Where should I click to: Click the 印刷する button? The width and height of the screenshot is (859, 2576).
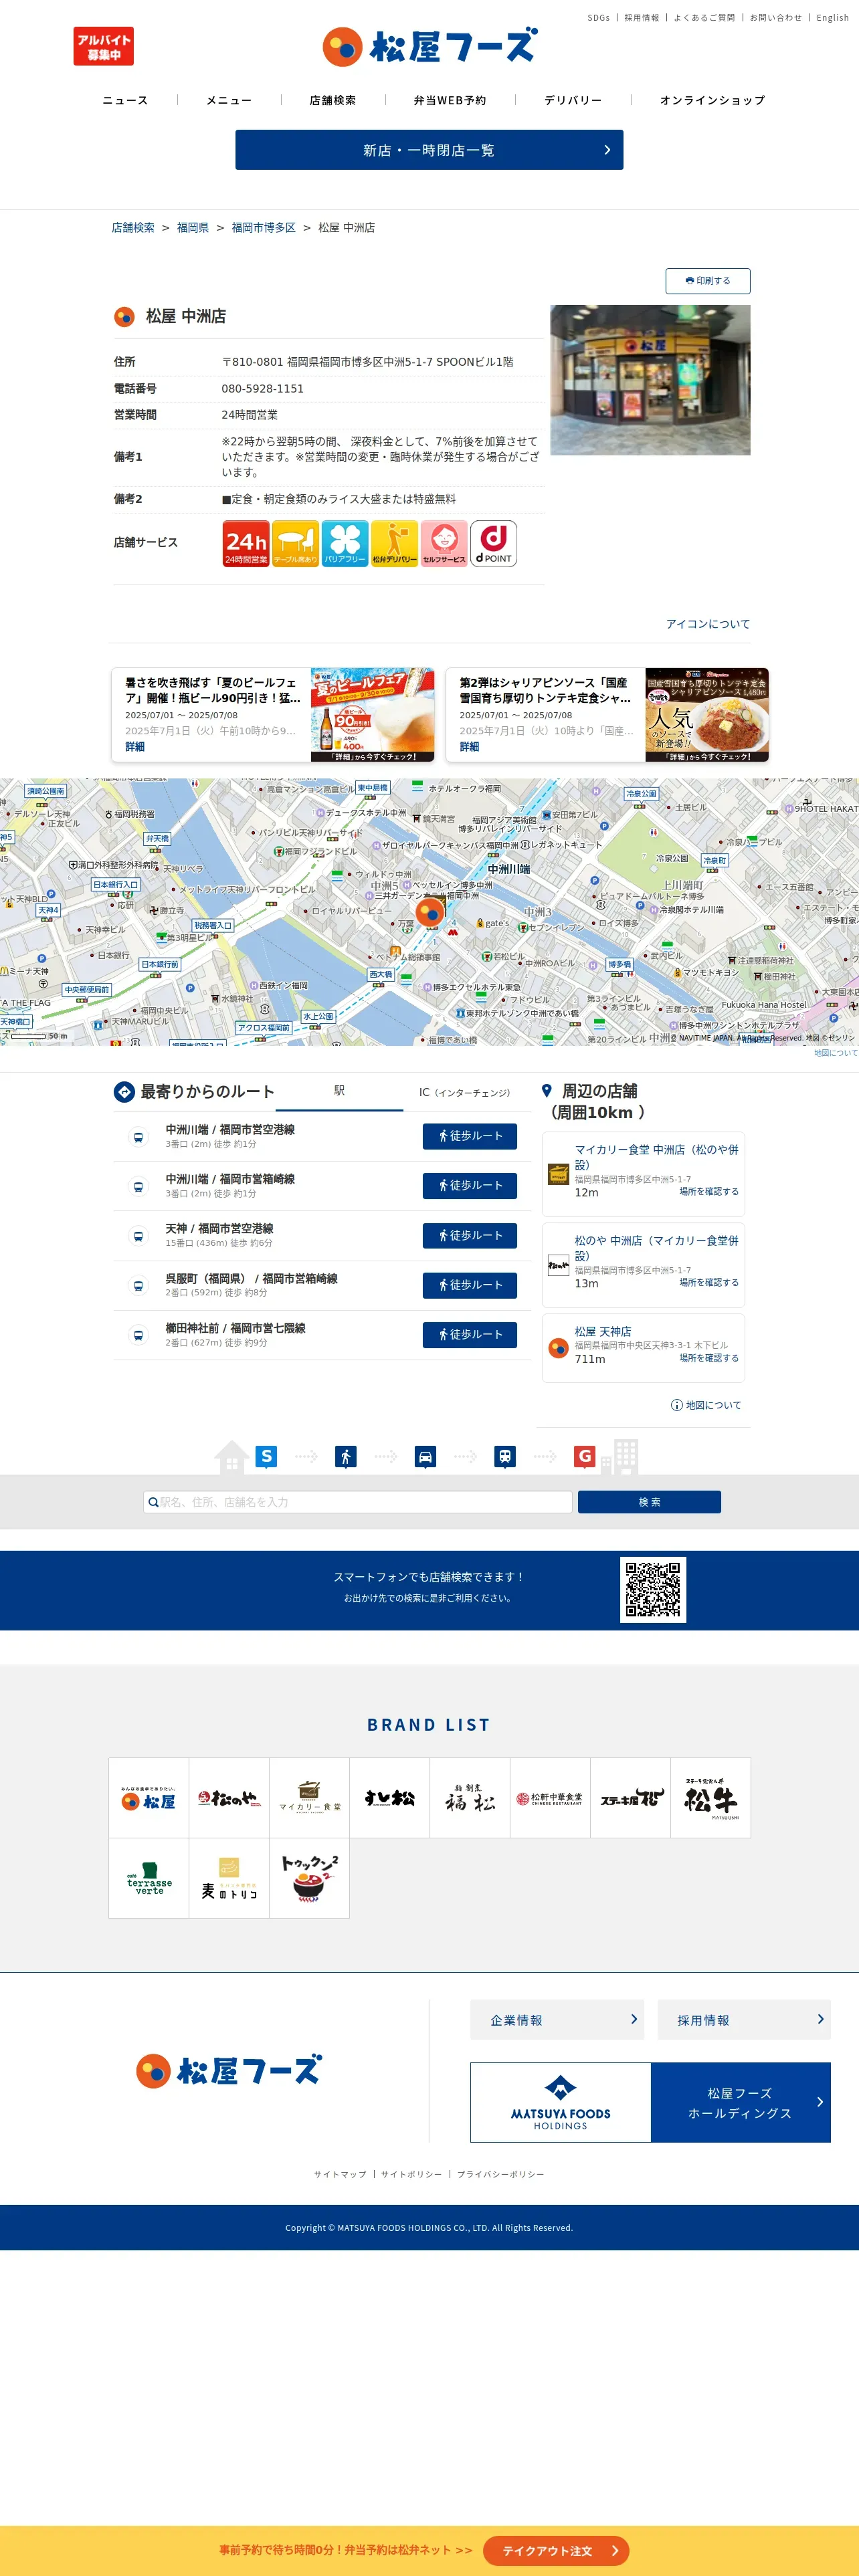[708, 281]
